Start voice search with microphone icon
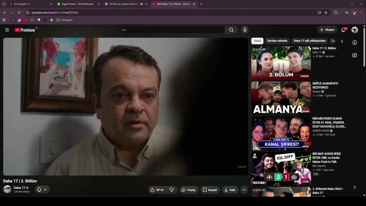Image resolution: width=366 pixels, height=206 pixels. 245,30
